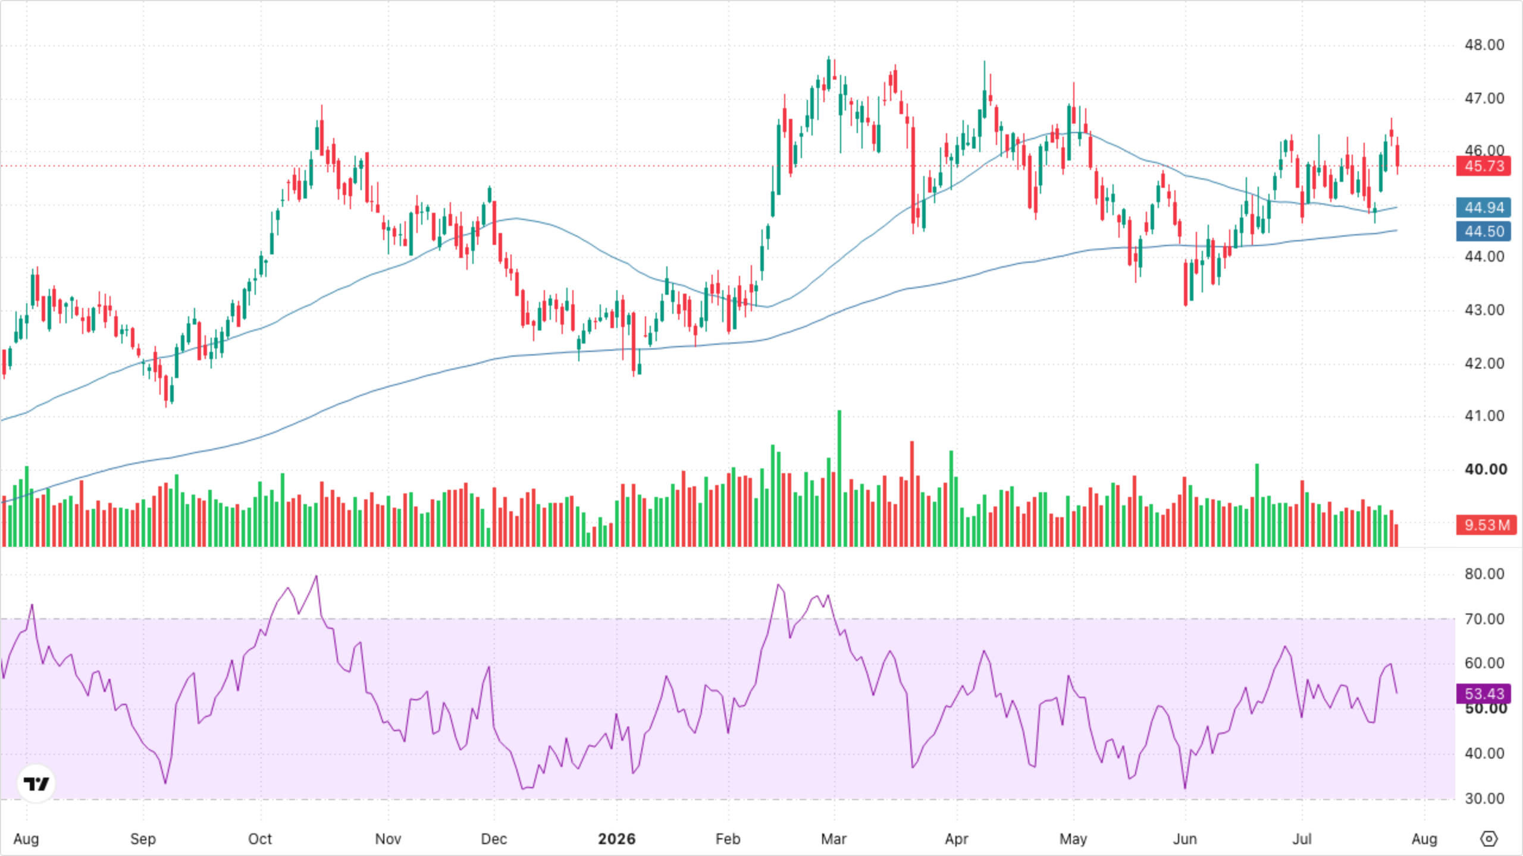The width and height of the screenshot is (1523, 856).
Task: Click the 30.00 RSI oversold level label
Action: (x=1484, y=798)
